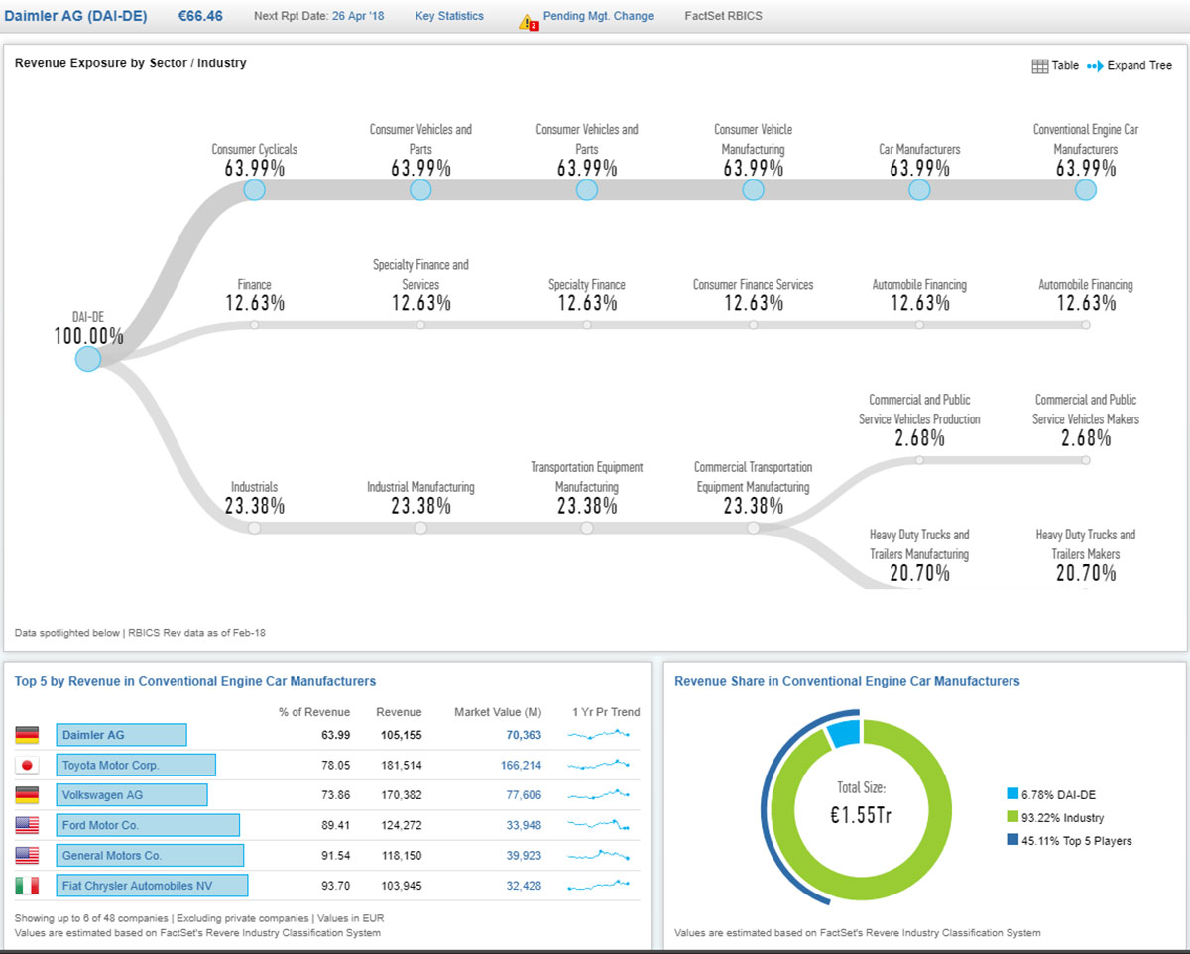Open the yellow warning alert icon

tap(529, 21)
